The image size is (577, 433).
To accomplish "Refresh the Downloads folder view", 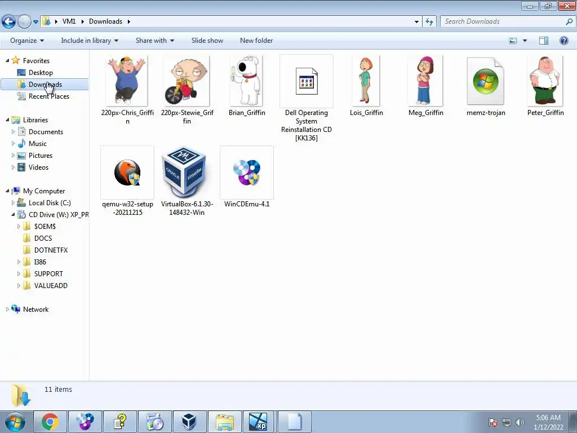I will point(429,21).
